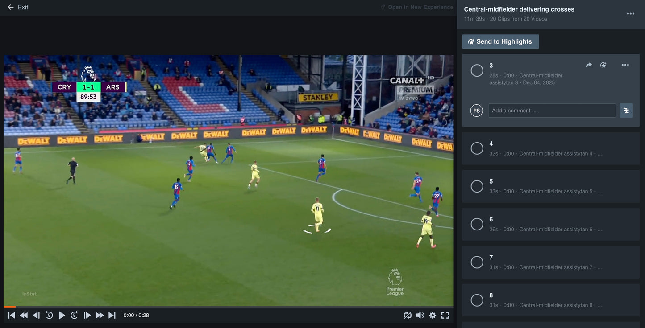Step one frame forward
Screen dimensions: 645x328
point(87,315)
